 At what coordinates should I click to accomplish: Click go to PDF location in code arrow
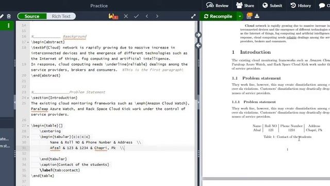click(x=198, y=45)
